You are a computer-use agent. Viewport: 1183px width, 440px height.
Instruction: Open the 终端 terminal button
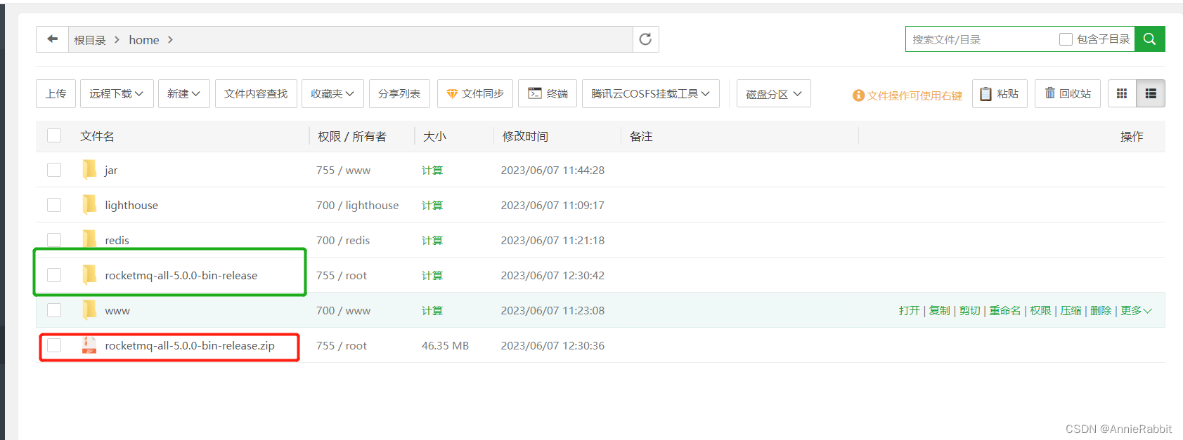coord(548,93)
